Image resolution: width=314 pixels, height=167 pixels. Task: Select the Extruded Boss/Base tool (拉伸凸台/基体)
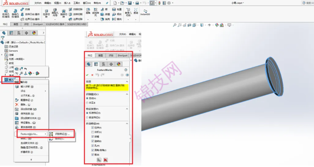(x=6, y=13)
